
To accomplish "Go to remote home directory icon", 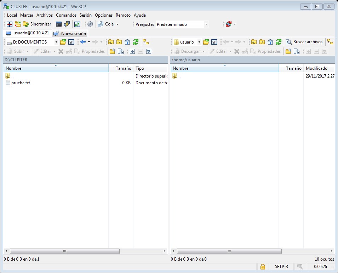I will click(x=270, y=42).
